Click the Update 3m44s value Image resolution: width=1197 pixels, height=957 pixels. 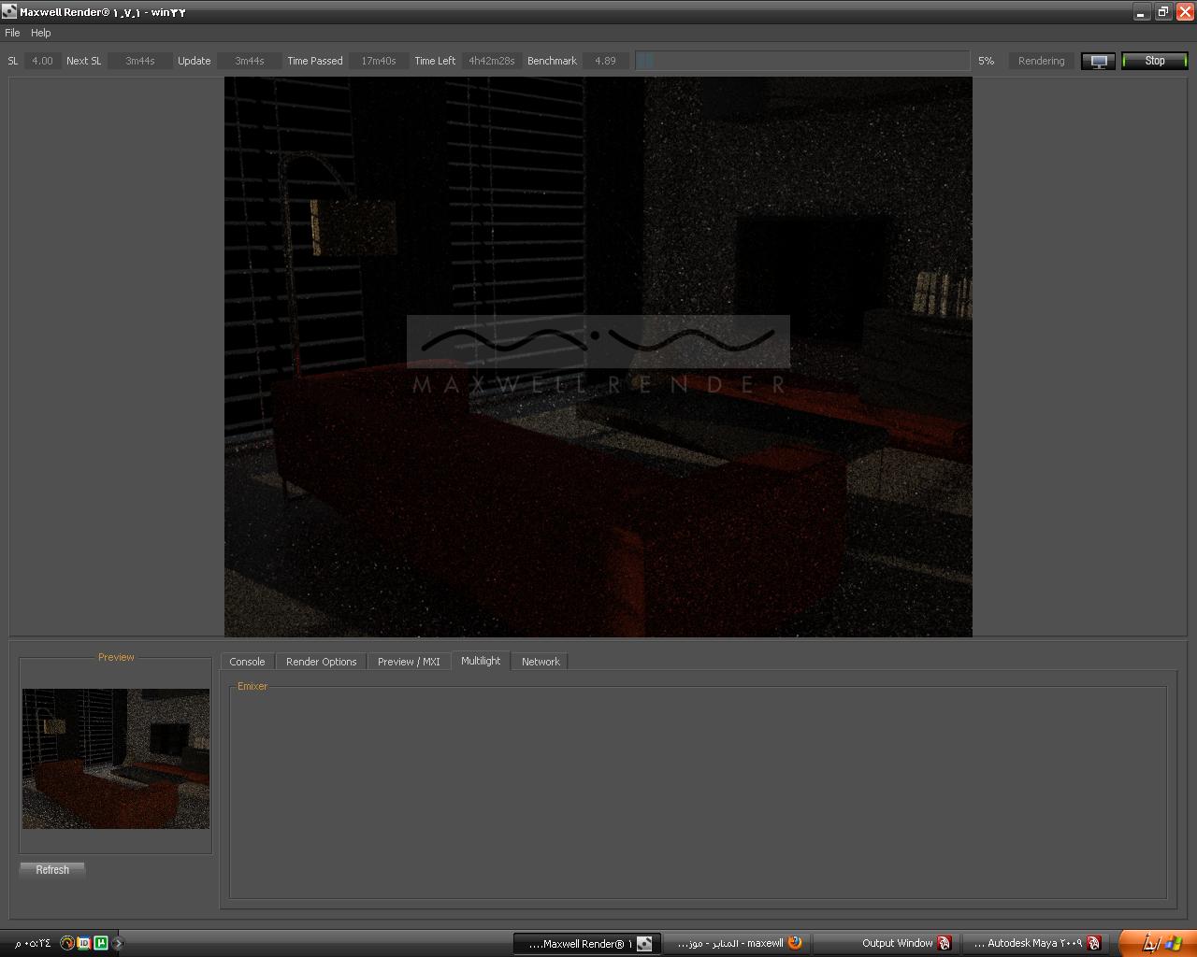click(x=250, y=61)
